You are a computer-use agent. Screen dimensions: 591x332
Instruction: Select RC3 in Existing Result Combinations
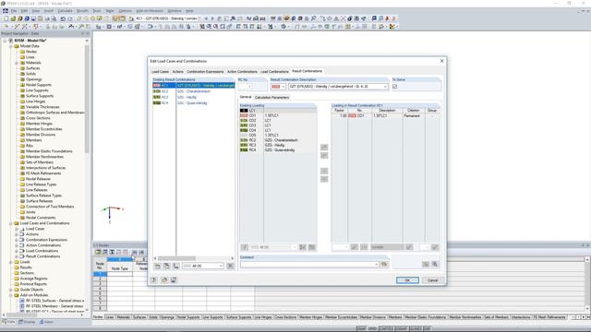(193, 97)
